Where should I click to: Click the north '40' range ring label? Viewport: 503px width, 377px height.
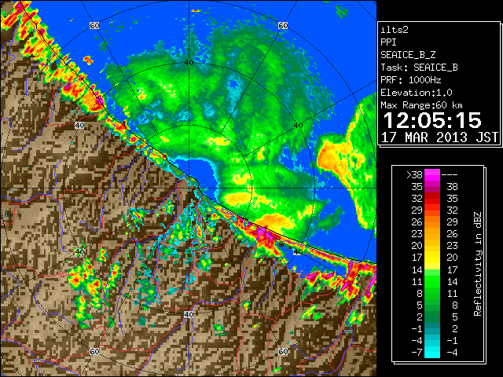coord(189,62)
